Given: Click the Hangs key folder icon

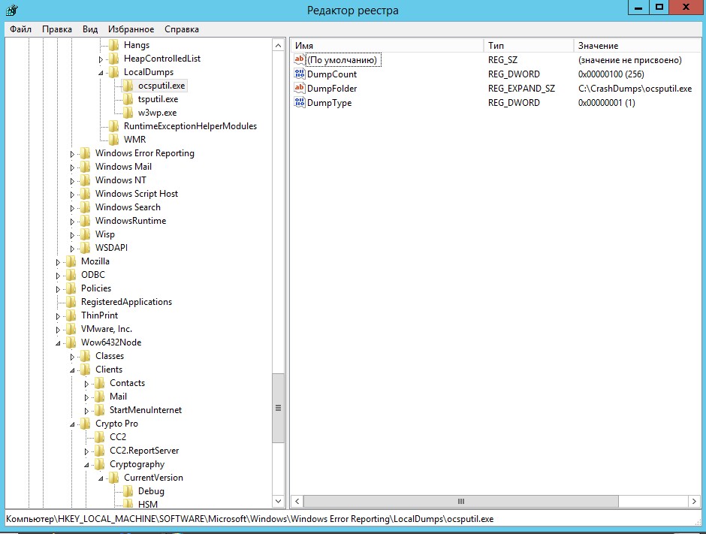Looking at the screenshot, I should pos(114,45).
